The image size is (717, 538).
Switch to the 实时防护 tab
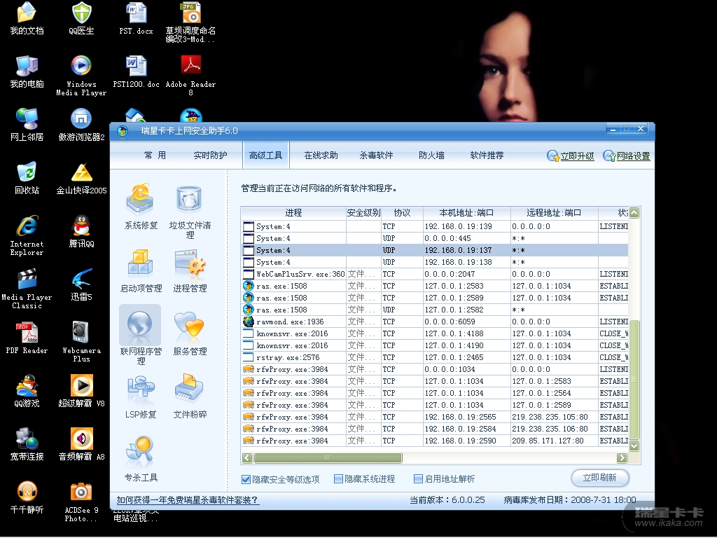pyautogui.click(x=210, y=156)
